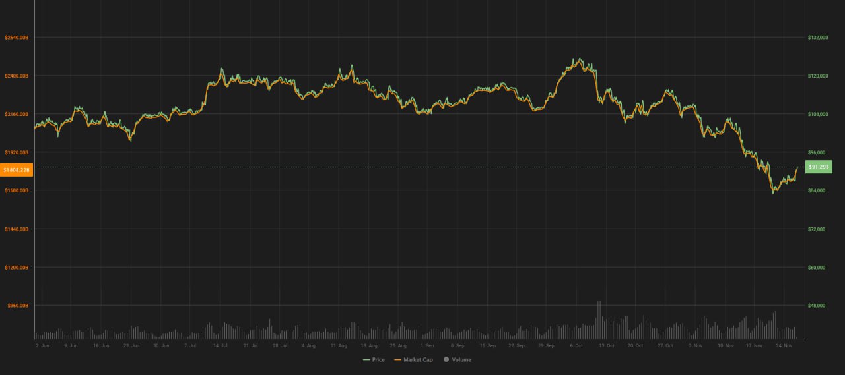
Task: Click the 29. Sep date label
Action: [547, 345]
